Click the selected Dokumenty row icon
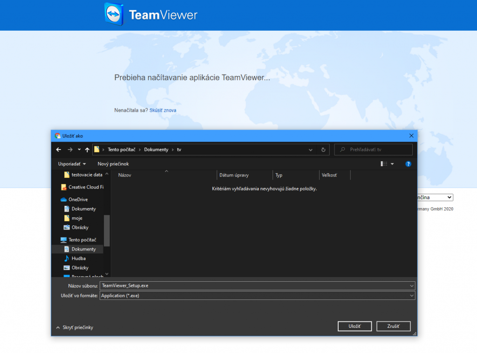The height and width of the screenshot is (353, 477). tap(67, 249)
